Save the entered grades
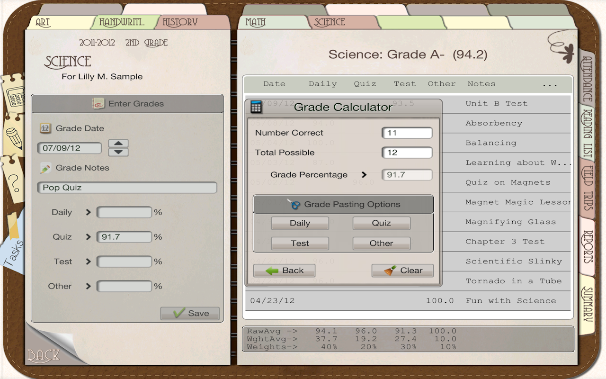This screenshot has height=379, width=606. (190, 313)
